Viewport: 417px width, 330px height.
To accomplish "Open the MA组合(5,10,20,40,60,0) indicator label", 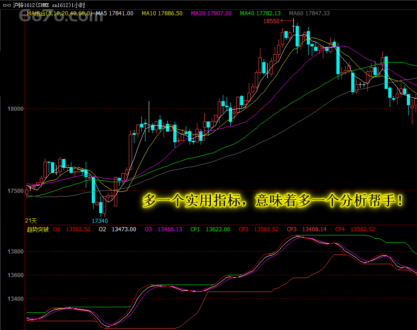I will click(60, 13).
